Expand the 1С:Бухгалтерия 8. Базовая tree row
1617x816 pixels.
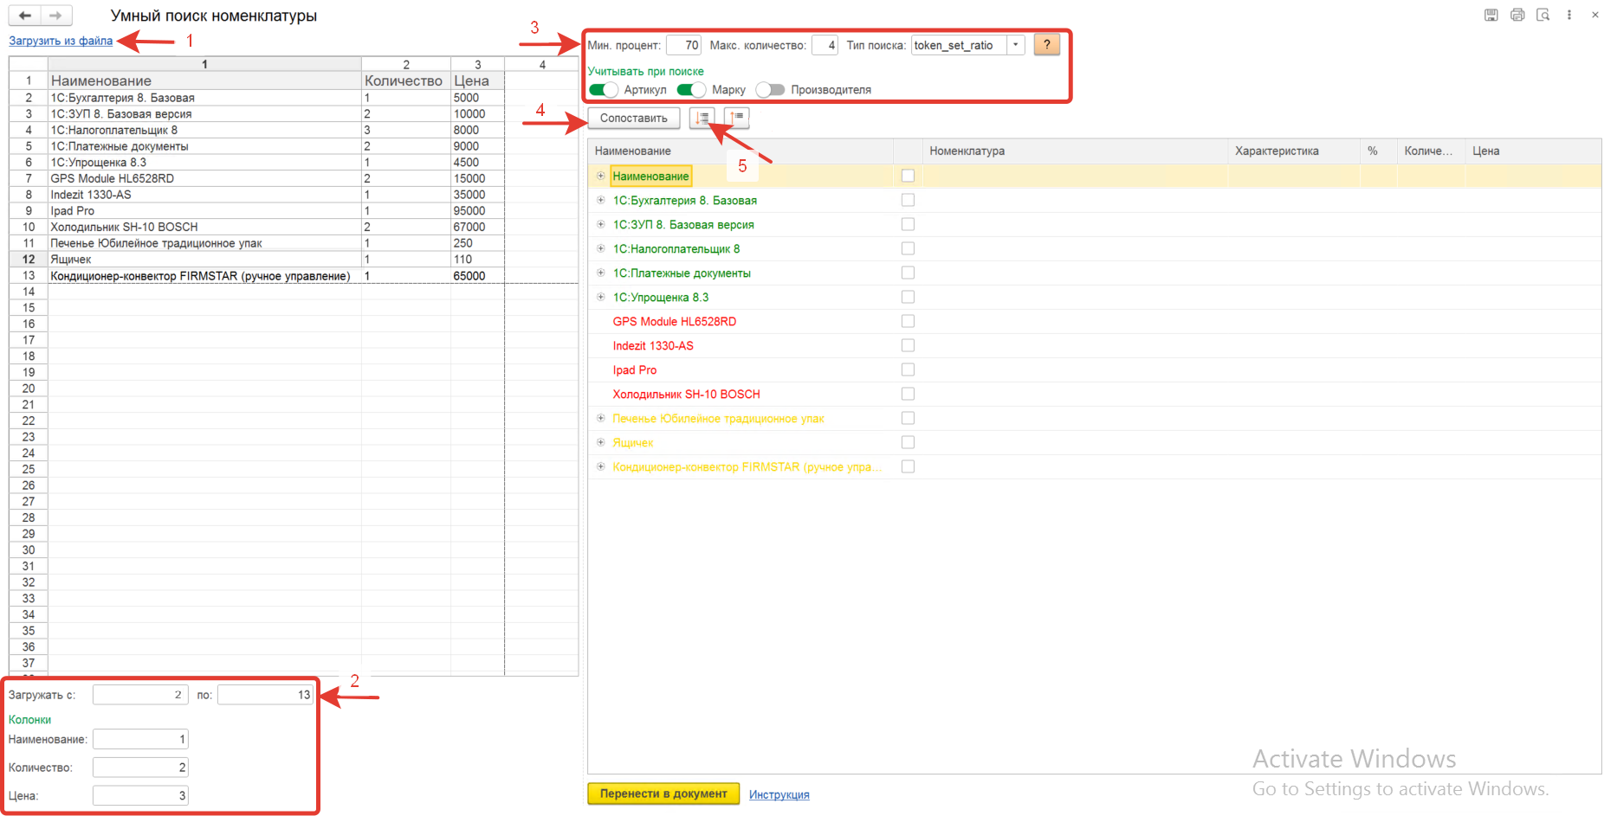click(600, 200)
